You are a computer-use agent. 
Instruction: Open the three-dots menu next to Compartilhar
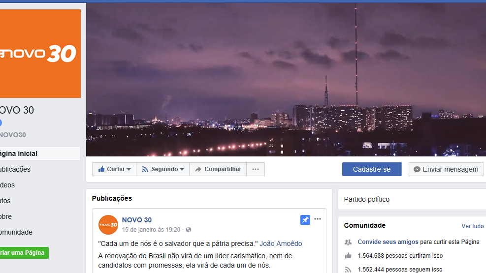tap(256, 169)
